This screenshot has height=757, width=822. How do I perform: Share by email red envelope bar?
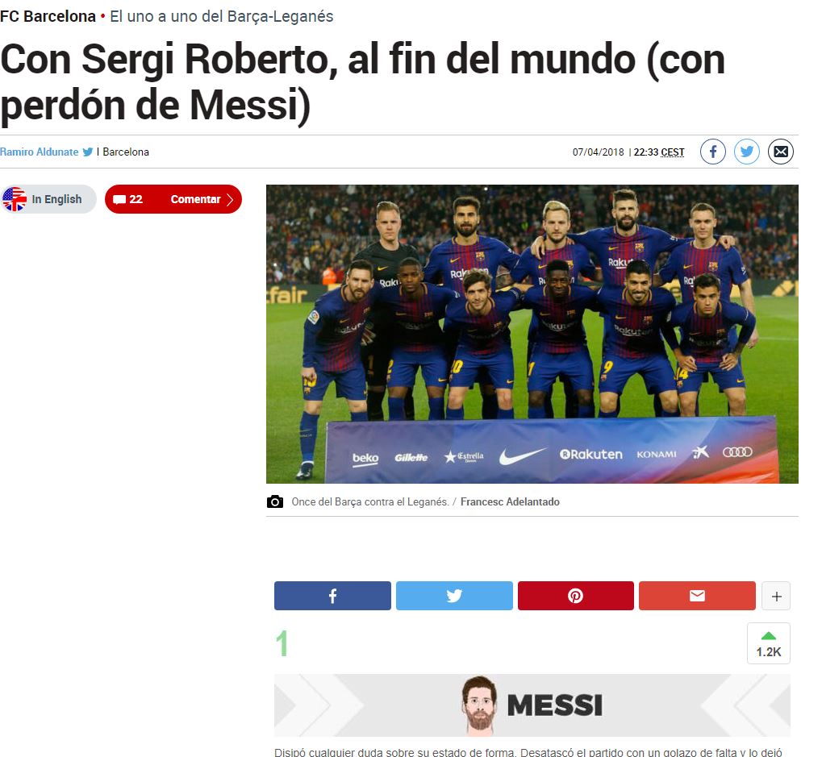[x=697, y=596]
